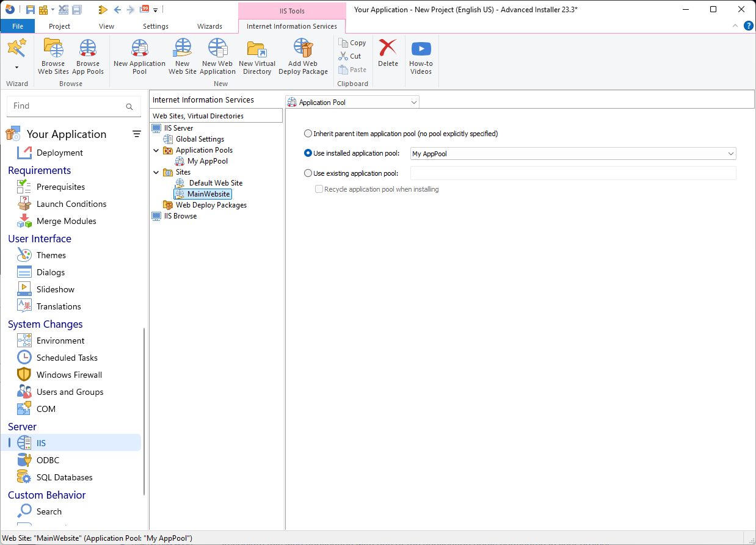Select the Internet Information Services tab
The width and height of the screenshot is (756, 545).
(292, 26)
